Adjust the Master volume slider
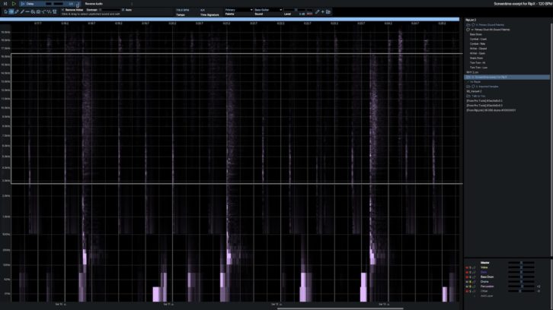The image size is (553, 310). point(521,263)
